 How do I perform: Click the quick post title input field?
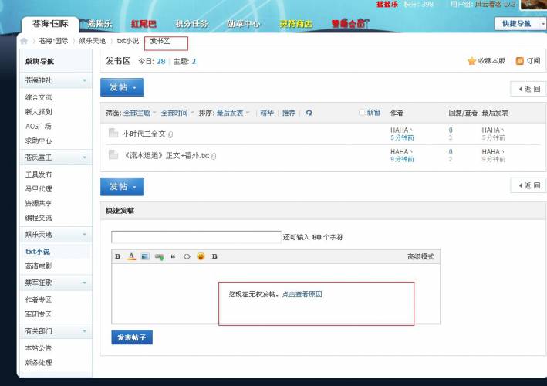(x=196, y=237)
